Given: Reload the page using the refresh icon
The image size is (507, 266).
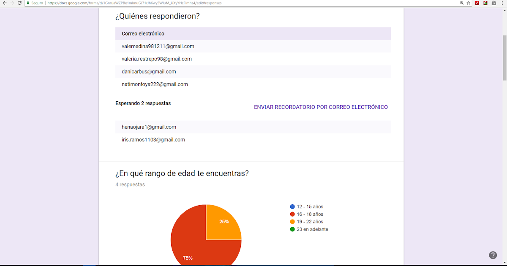Looking at the screenshot, I should [x=19, y=3].
